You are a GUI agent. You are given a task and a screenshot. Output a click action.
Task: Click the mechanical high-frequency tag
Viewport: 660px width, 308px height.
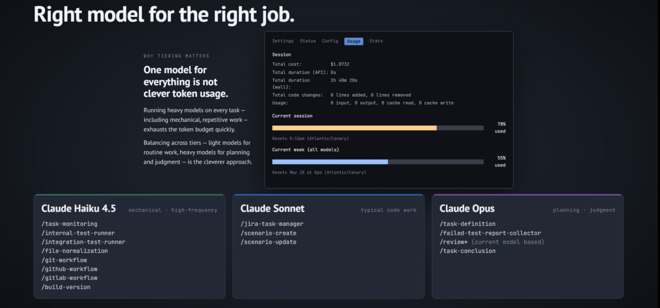(x=173, y=210)
